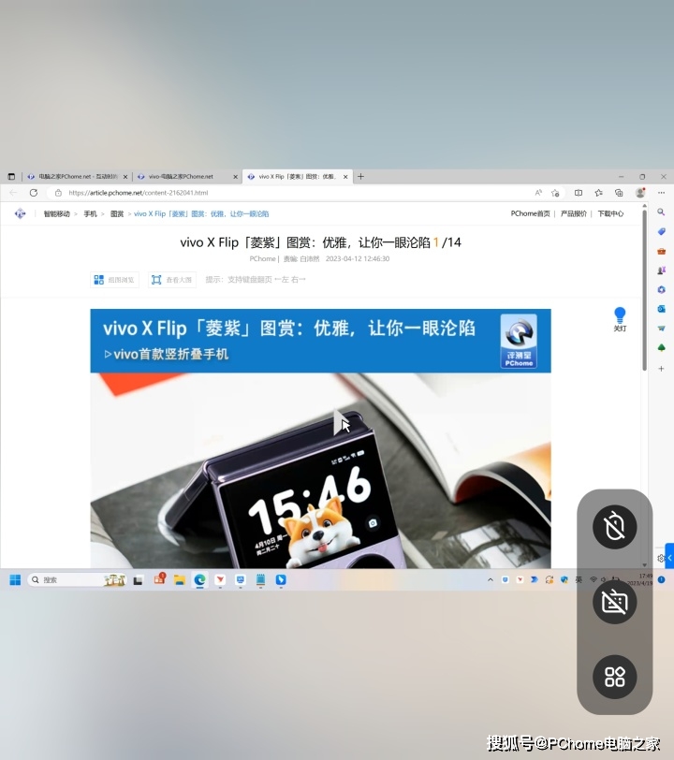Go back using the browser back arrow
The height and width of the screenshot is (760, 674).
click(x=13, y=193)
